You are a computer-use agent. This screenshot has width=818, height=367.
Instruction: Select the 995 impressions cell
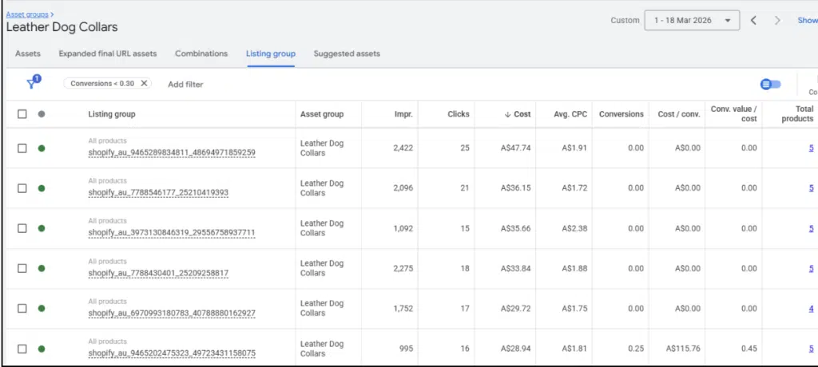tap(407, 349)
